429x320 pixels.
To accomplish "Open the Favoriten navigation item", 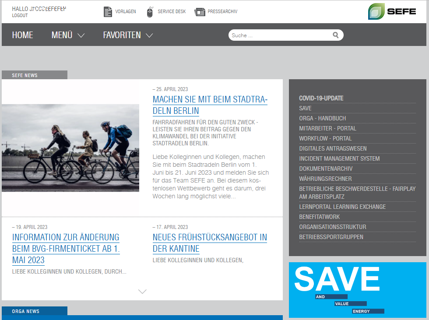I will 122,35.
